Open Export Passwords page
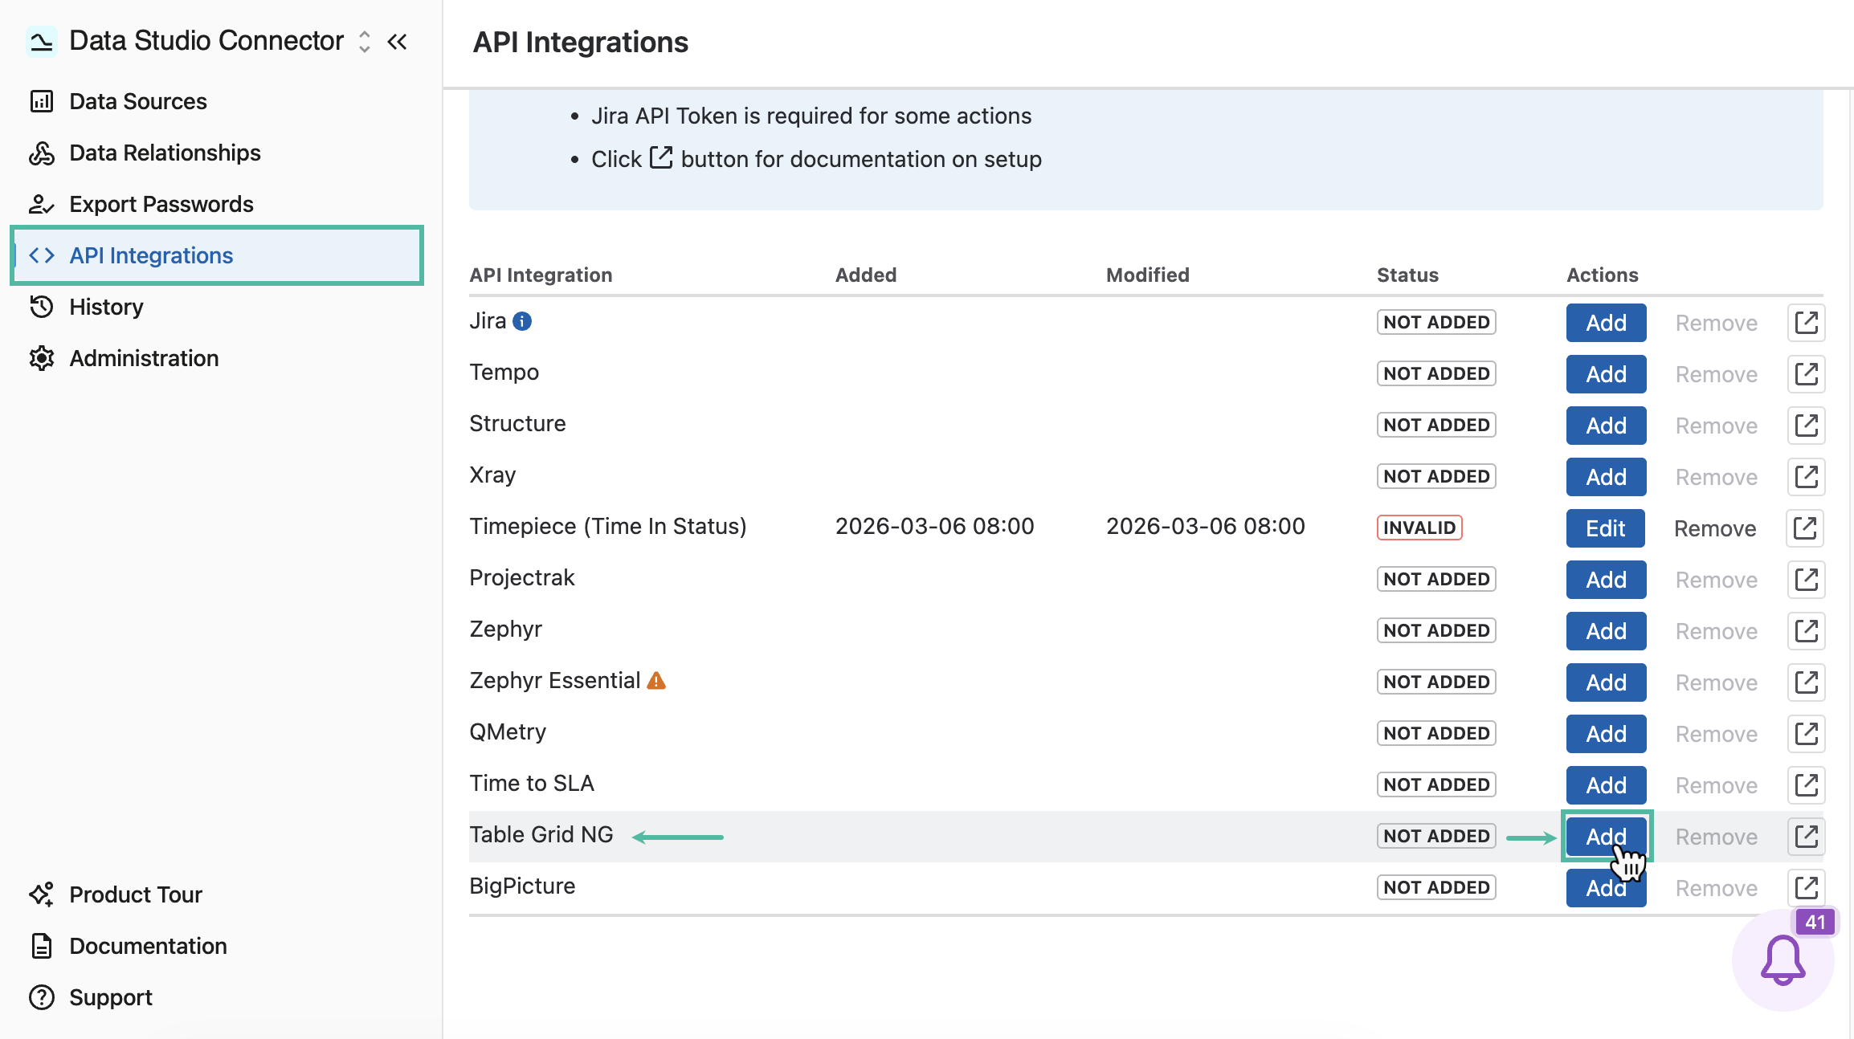 coord(217,204)
